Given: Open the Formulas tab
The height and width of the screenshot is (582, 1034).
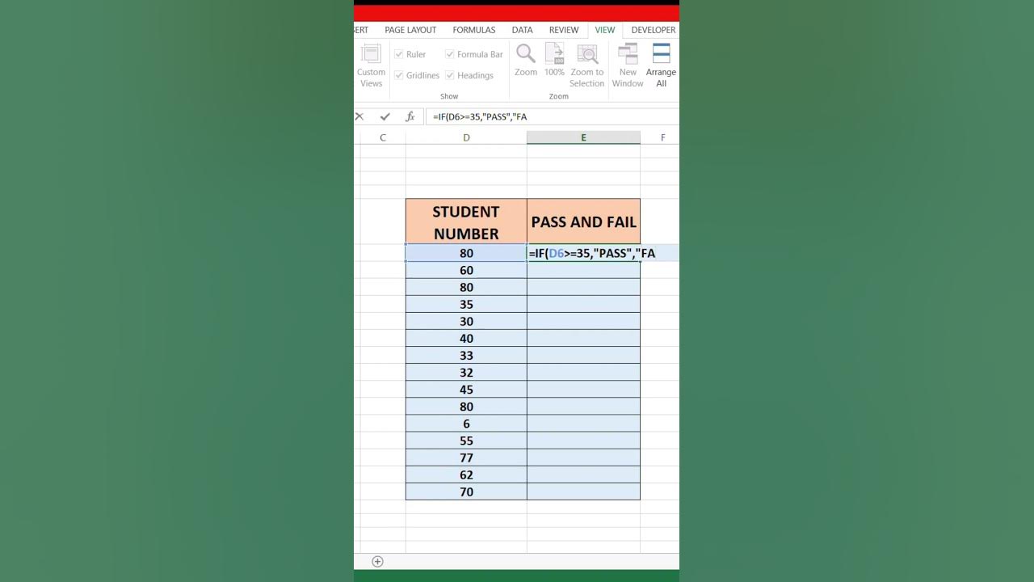Looking at the screenshot, I should point(473,30).
